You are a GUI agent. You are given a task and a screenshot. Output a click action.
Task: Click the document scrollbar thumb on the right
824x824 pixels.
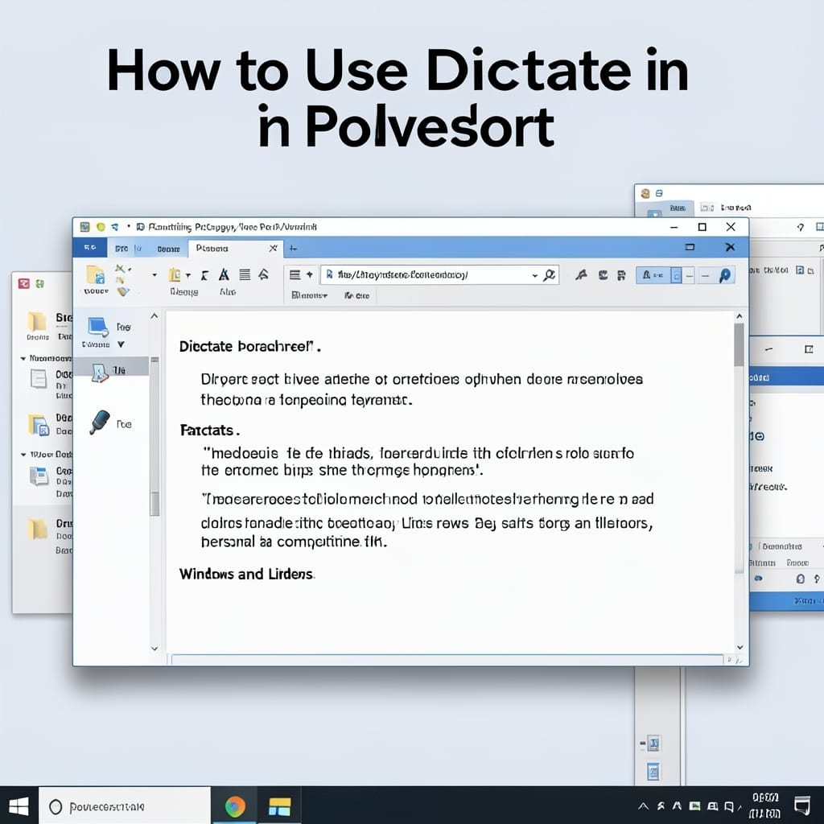739,344
